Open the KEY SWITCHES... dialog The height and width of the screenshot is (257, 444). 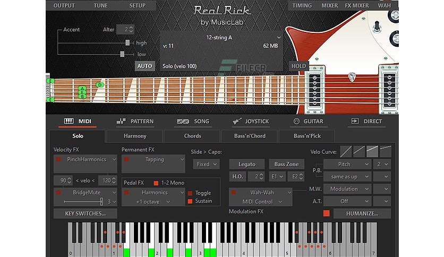(x=85, y=213)
